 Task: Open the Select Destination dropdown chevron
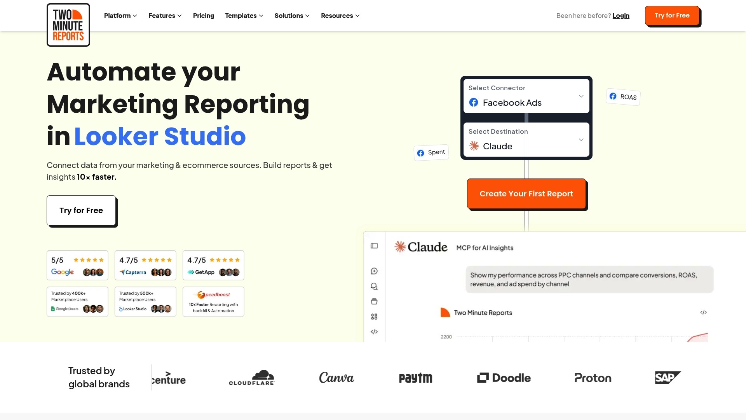581,140
